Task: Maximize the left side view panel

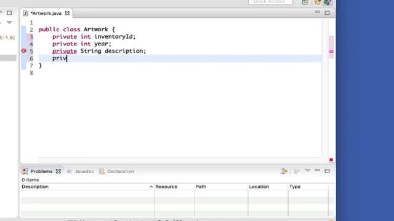Action: coord(9,12)
